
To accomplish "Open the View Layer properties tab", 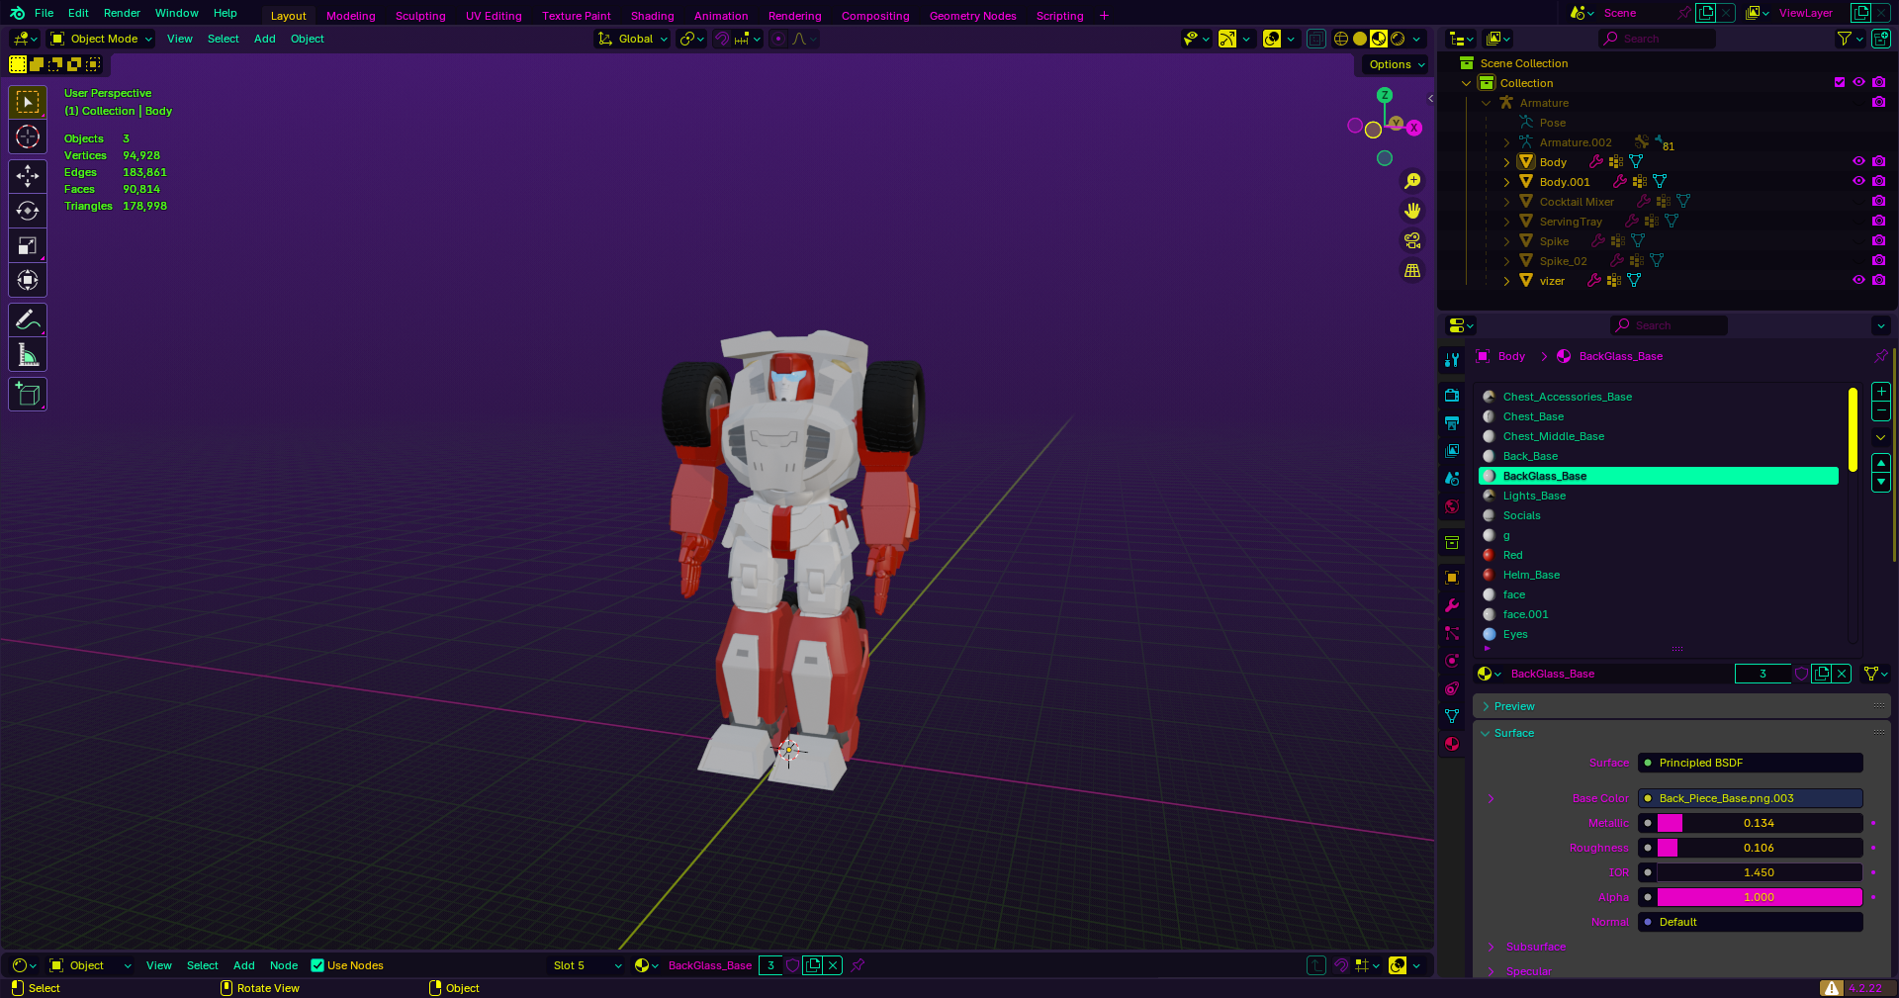I will point(1452,451).
